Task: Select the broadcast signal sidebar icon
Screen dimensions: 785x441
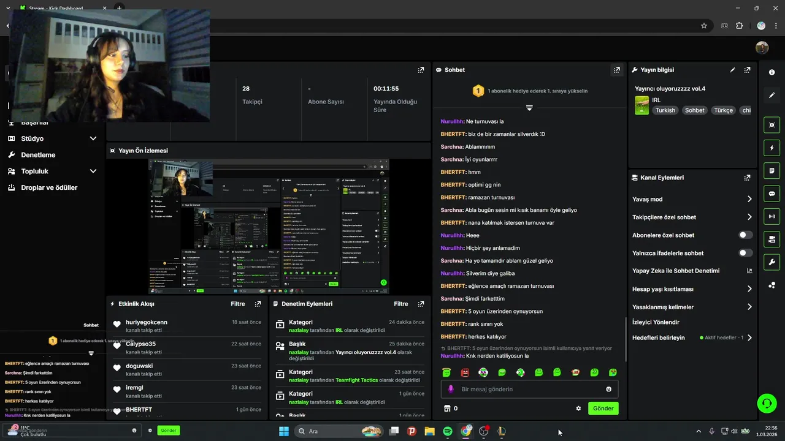Action: coord(772,216)
